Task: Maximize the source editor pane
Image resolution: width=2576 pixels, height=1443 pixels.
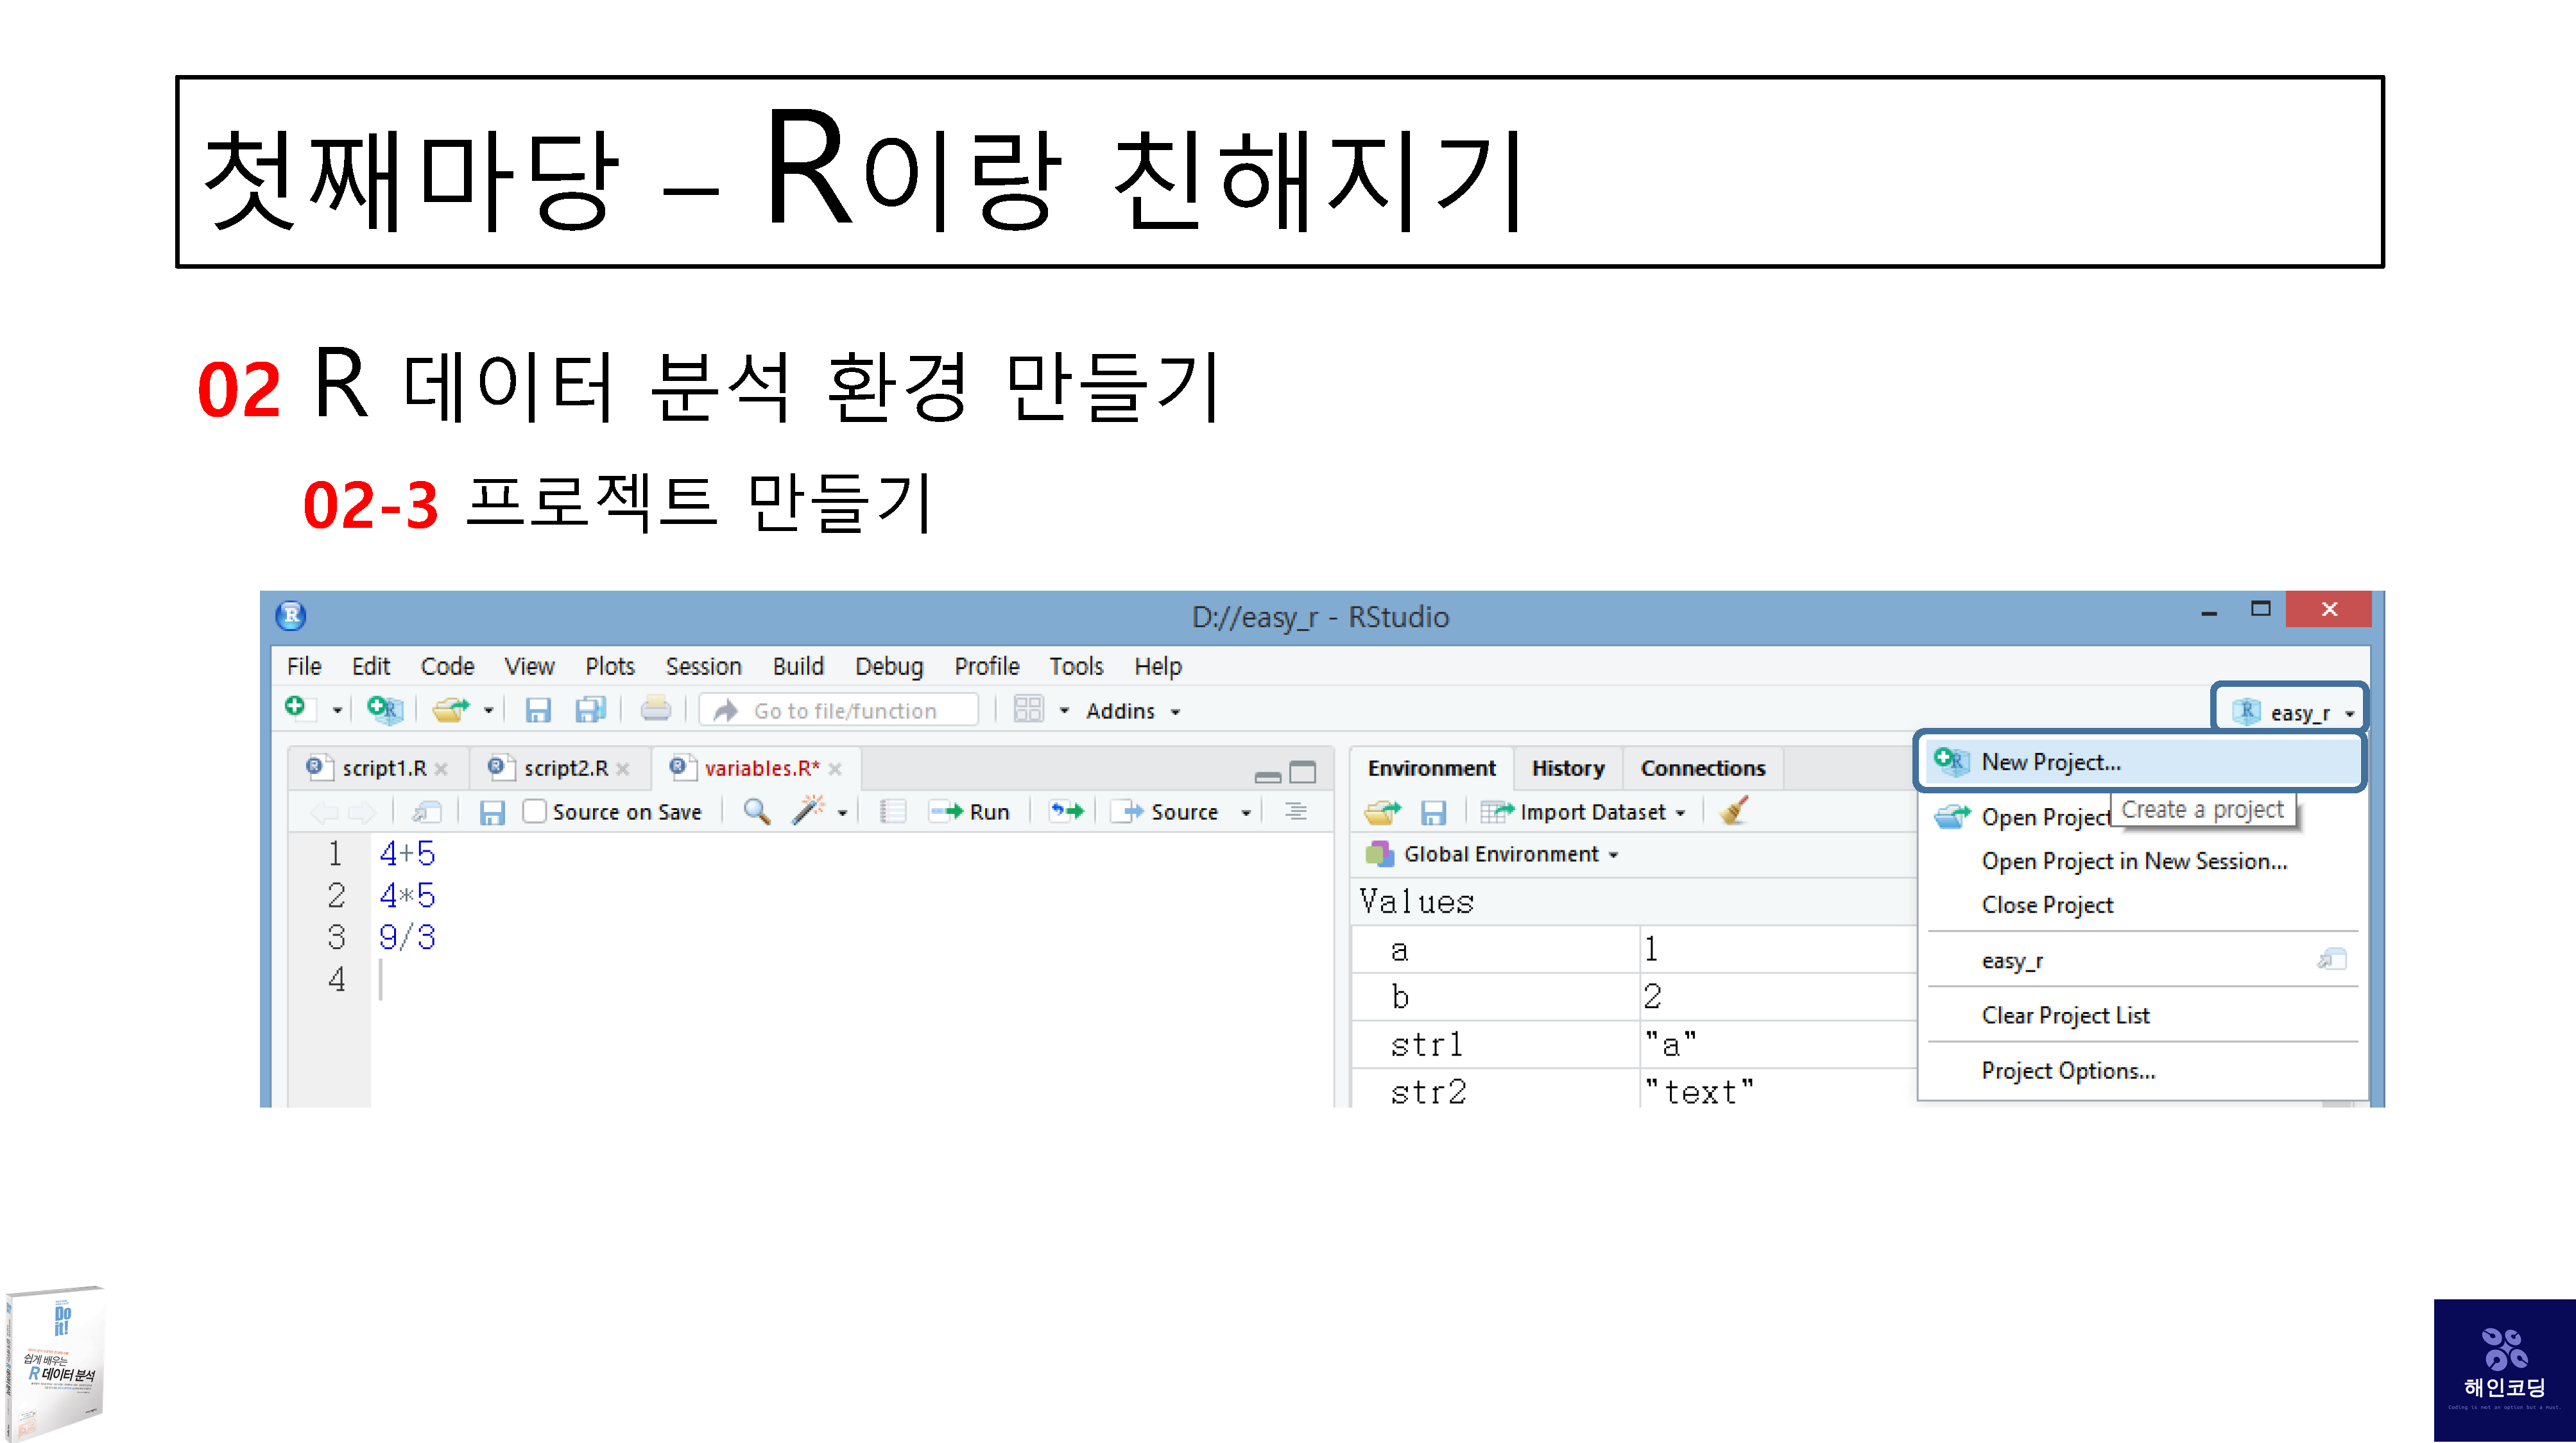Action: (1302, 772)
